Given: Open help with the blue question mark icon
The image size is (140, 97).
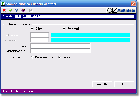Looking at the screenshot, I should pyautogui.click(x=17, y=10).
